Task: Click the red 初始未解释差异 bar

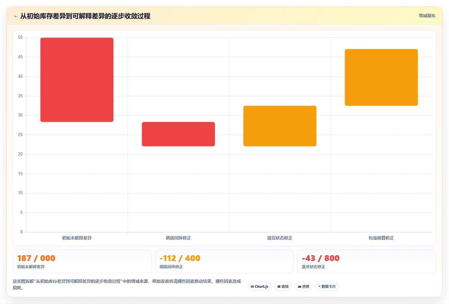Action: [77, 80]
